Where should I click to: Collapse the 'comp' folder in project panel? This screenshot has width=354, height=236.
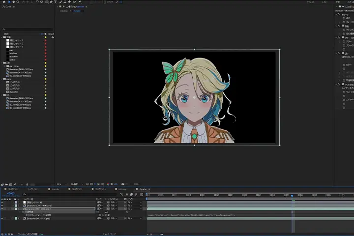point(2,79)
